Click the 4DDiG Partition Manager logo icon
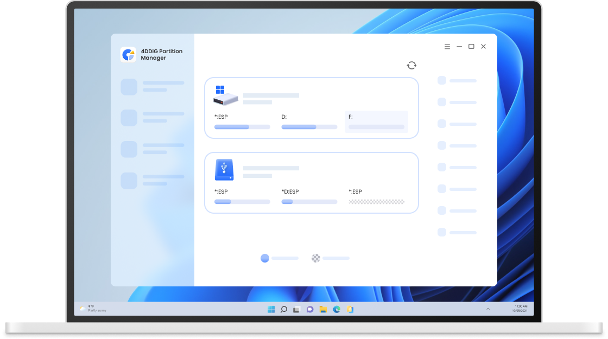 [x=128, y=55]
